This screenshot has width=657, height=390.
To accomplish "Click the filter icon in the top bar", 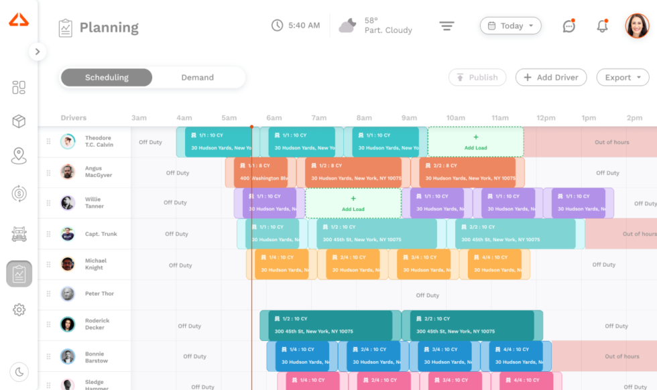I will click(x=446, y=25).
